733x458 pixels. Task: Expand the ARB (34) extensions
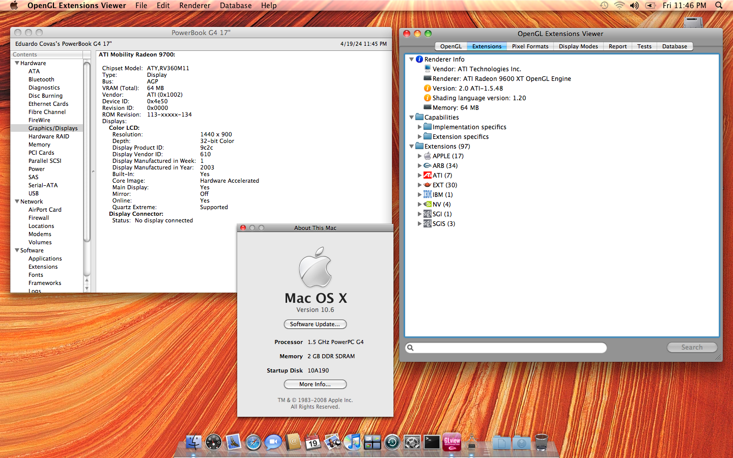click(x=419, y=166)
